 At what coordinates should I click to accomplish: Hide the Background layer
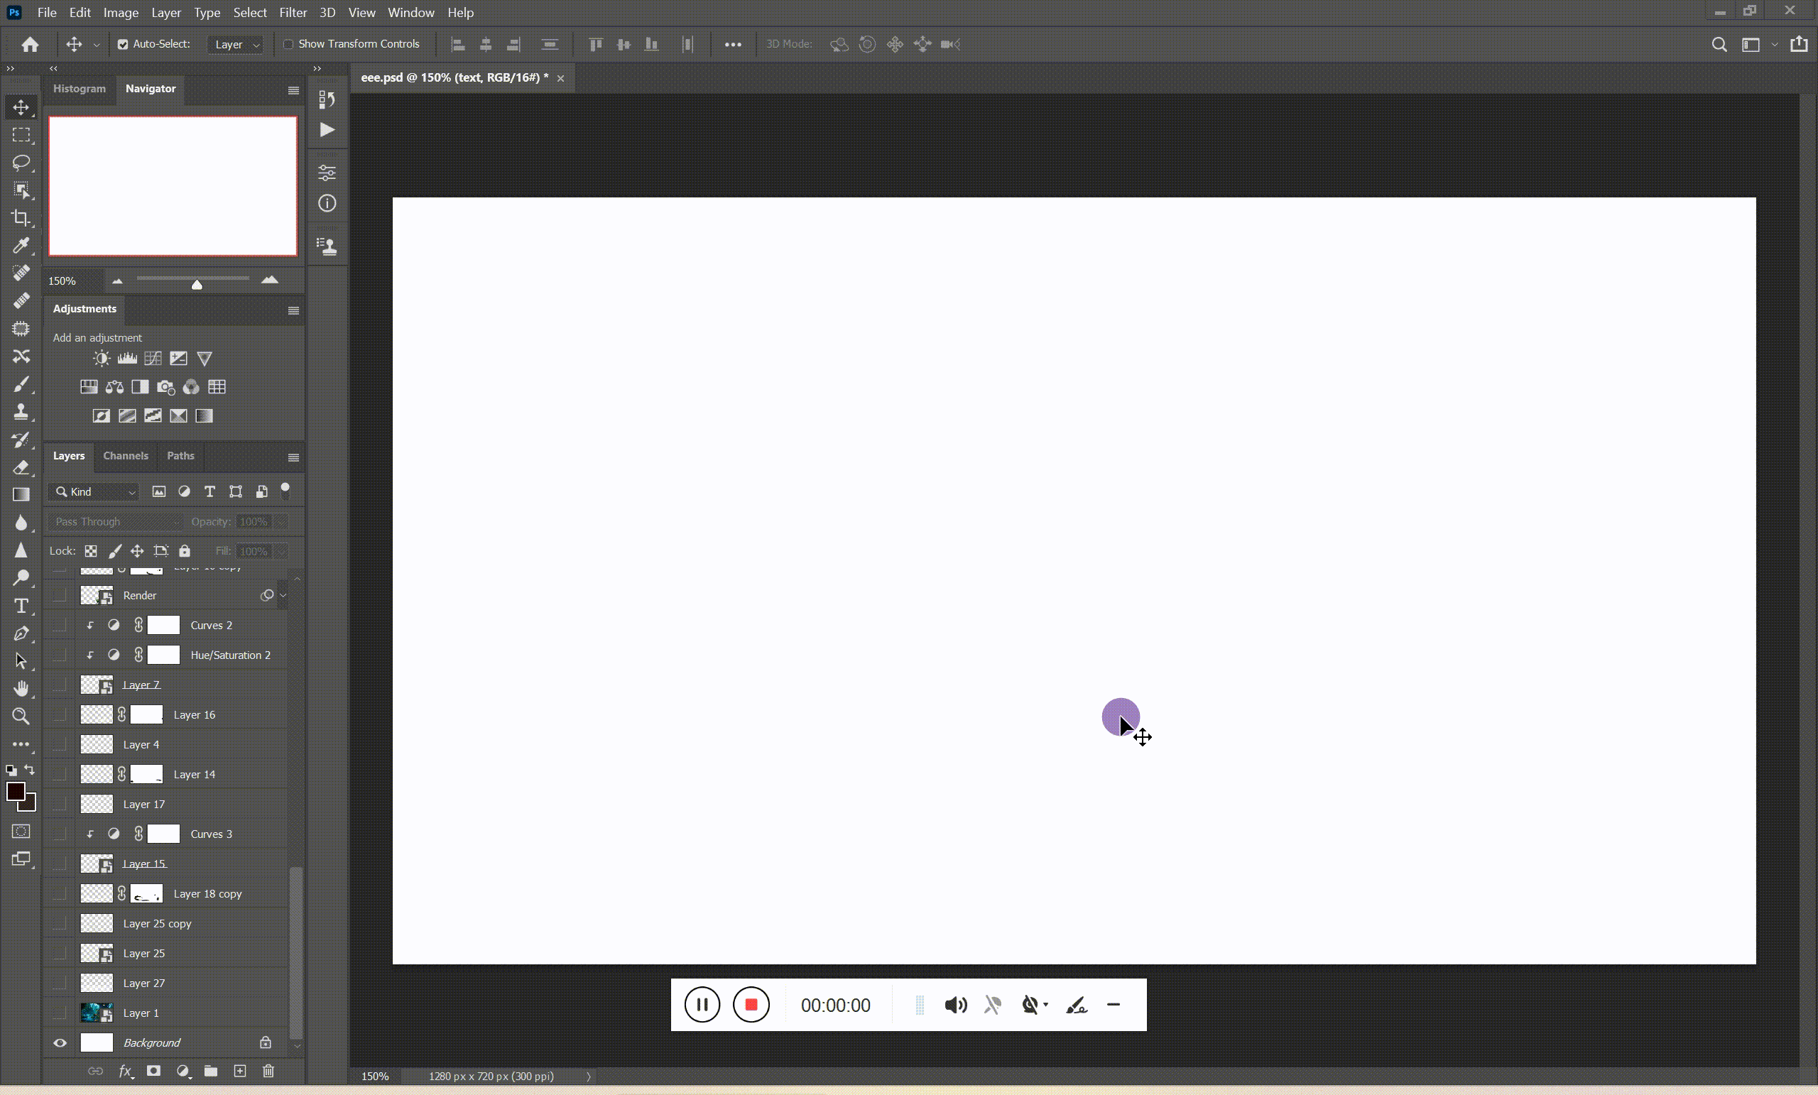(x=60, y=1042)
